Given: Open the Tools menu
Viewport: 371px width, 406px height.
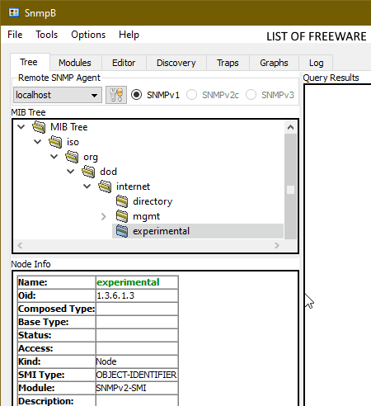Looking at the screenshot, I should click(x=47, y=35).
